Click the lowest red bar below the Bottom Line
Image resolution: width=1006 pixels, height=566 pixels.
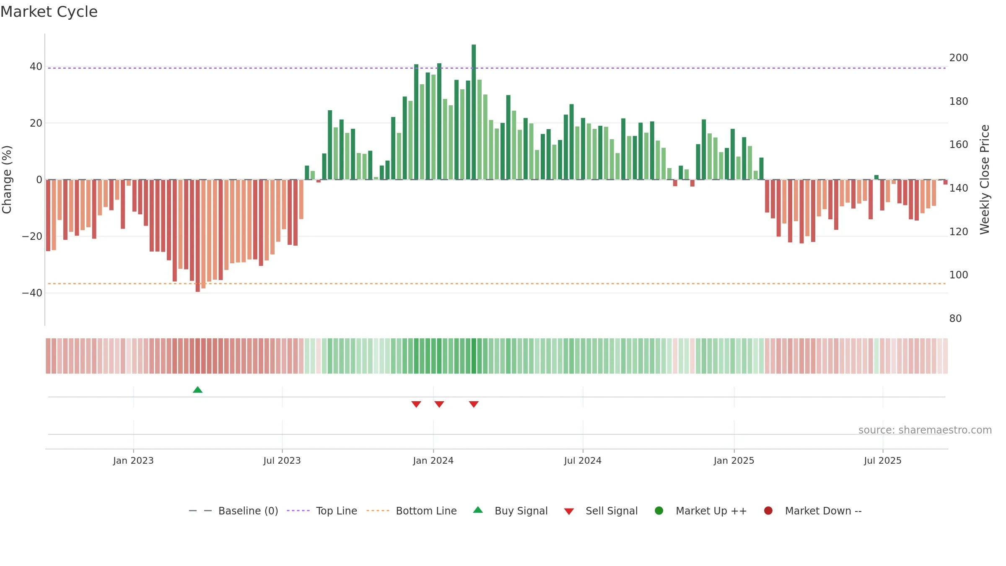pos(197,236)
